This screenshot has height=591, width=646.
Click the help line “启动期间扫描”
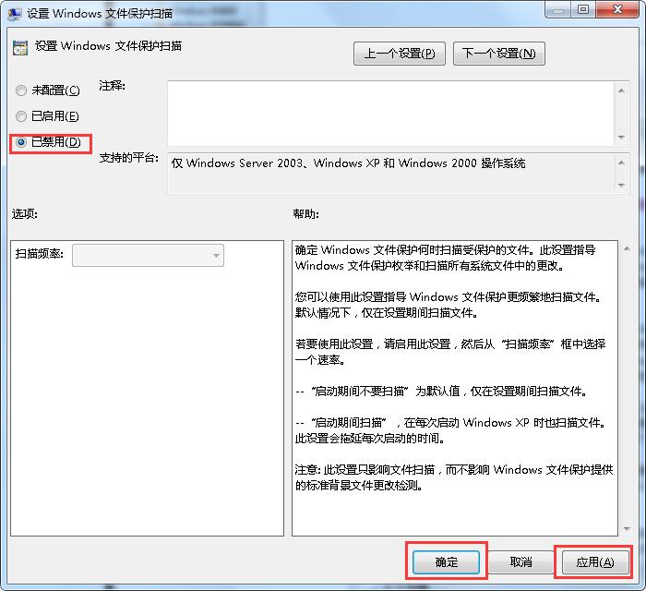click(x=450, y=430)
